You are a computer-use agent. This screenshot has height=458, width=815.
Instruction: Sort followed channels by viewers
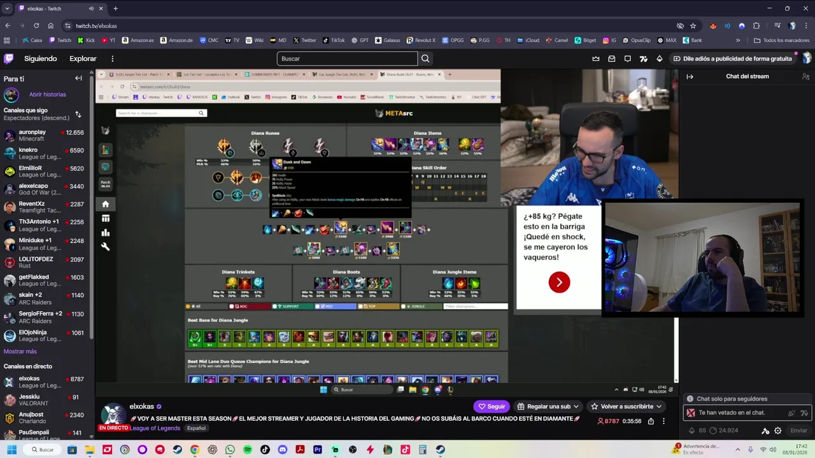pyautogui.click(x=78, y=114)
